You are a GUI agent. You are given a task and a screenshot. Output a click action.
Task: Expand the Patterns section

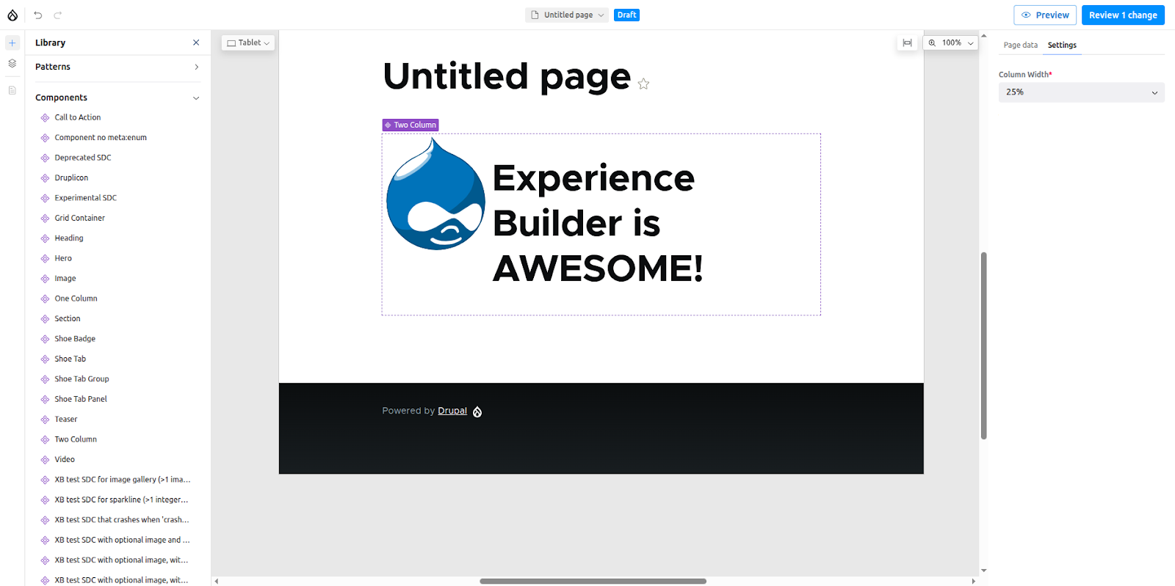point(117,67)
